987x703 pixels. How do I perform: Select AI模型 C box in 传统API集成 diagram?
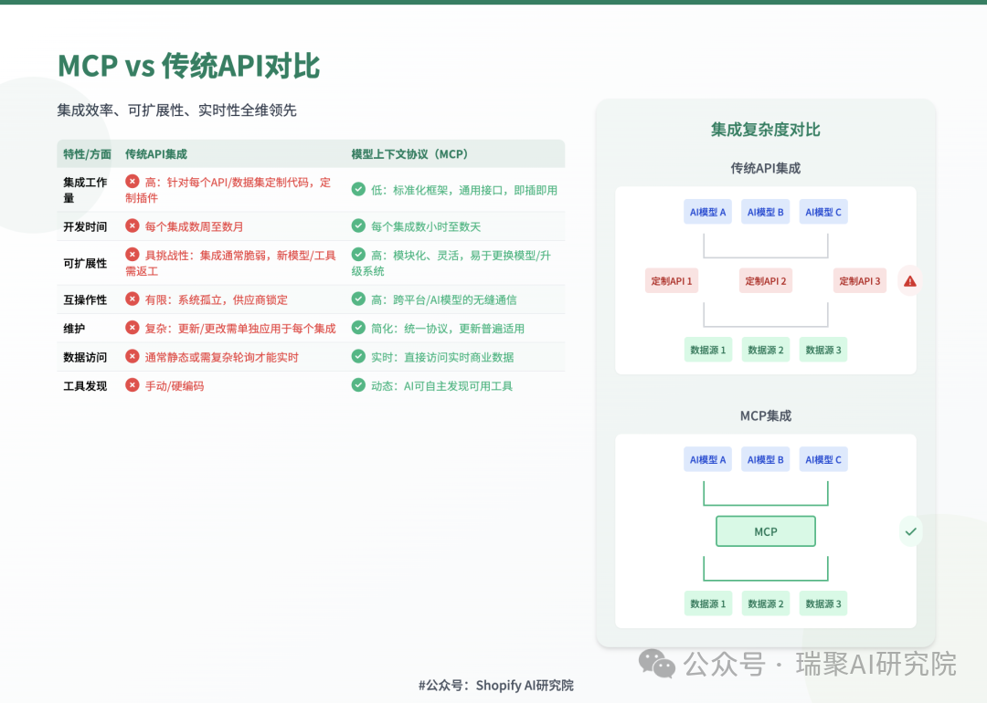[x=823, y=212]
